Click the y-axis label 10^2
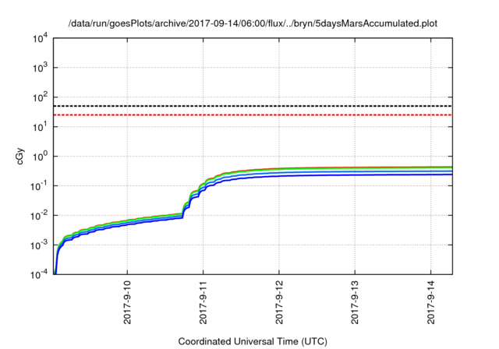The height and width of the screenshot is (349, 499). click(x=40, y=97)
